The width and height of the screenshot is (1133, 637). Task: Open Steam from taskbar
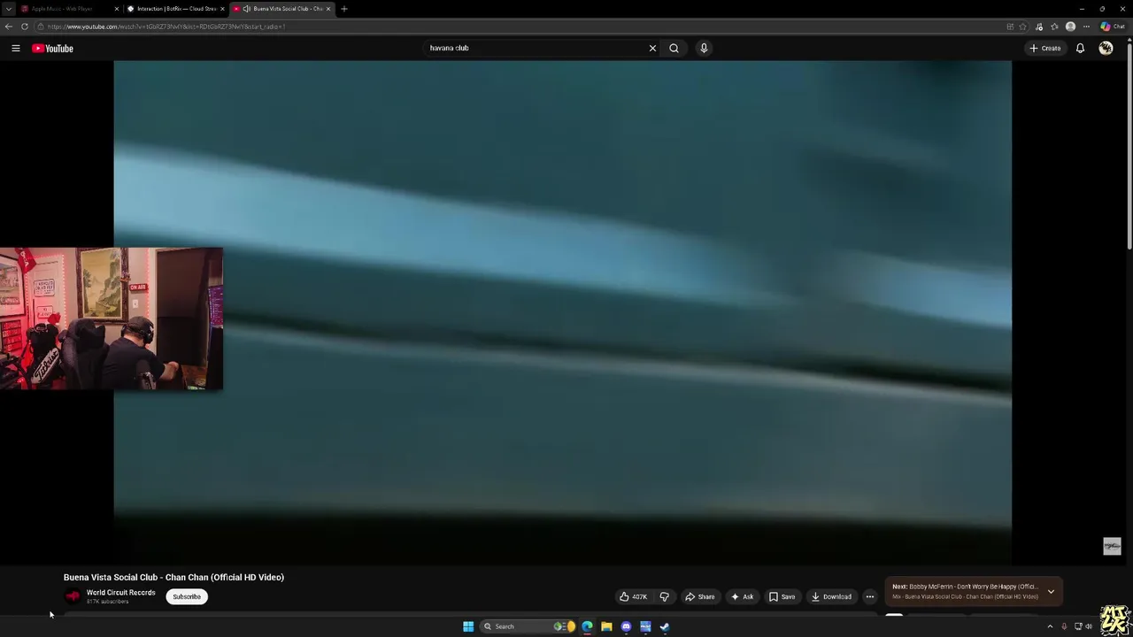[665, 626]
